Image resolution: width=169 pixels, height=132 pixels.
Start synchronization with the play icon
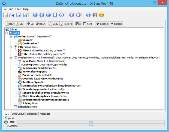pos(42,15)
